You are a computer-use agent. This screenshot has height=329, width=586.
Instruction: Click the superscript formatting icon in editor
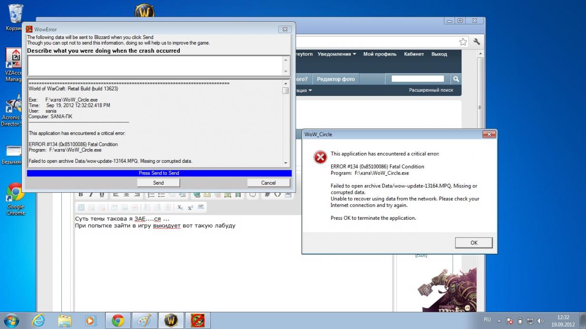point(190,207)
